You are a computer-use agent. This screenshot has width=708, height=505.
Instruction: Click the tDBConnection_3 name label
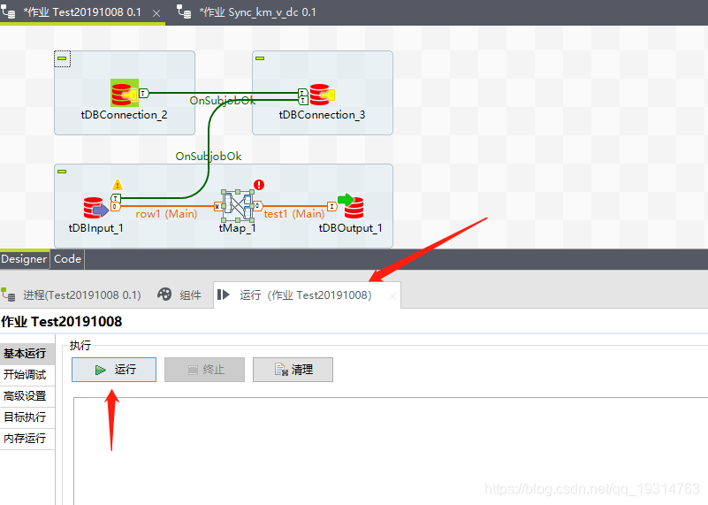coord(322,115)
